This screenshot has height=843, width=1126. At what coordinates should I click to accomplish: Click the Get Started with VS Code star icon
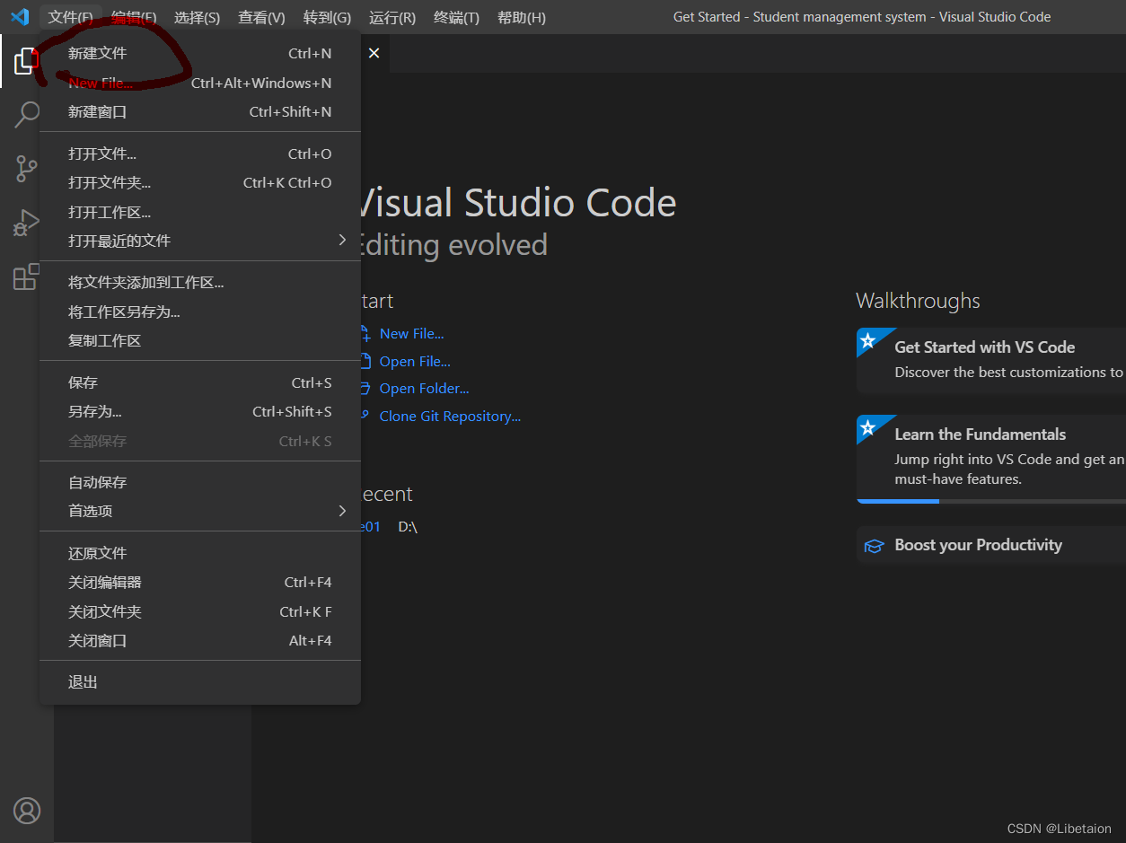(x=868, y=341)
